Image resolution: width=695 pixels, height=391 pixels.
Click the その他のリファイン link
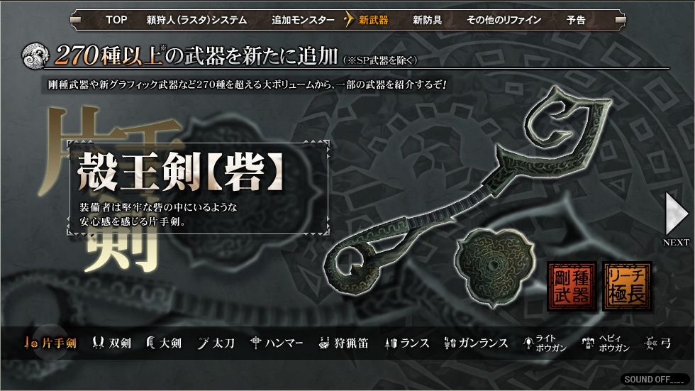pyautogui.click(x=504, y=20)
